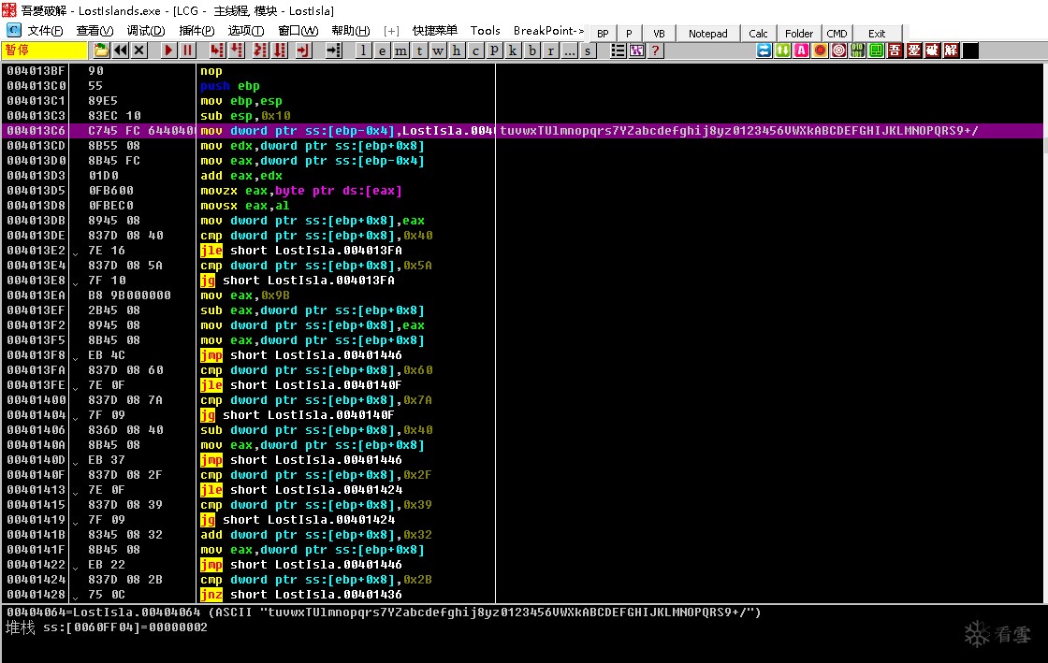Screen dimensions: 1048x663
Task: Click the Trace Over toolbar icon
Action: pyautogui.click(x=280, y=50)
